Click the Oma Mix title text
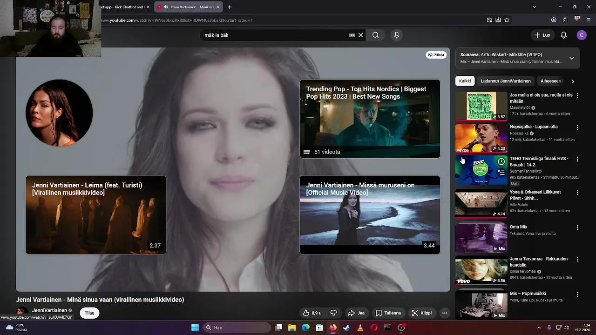 click(x=518, y=227)
